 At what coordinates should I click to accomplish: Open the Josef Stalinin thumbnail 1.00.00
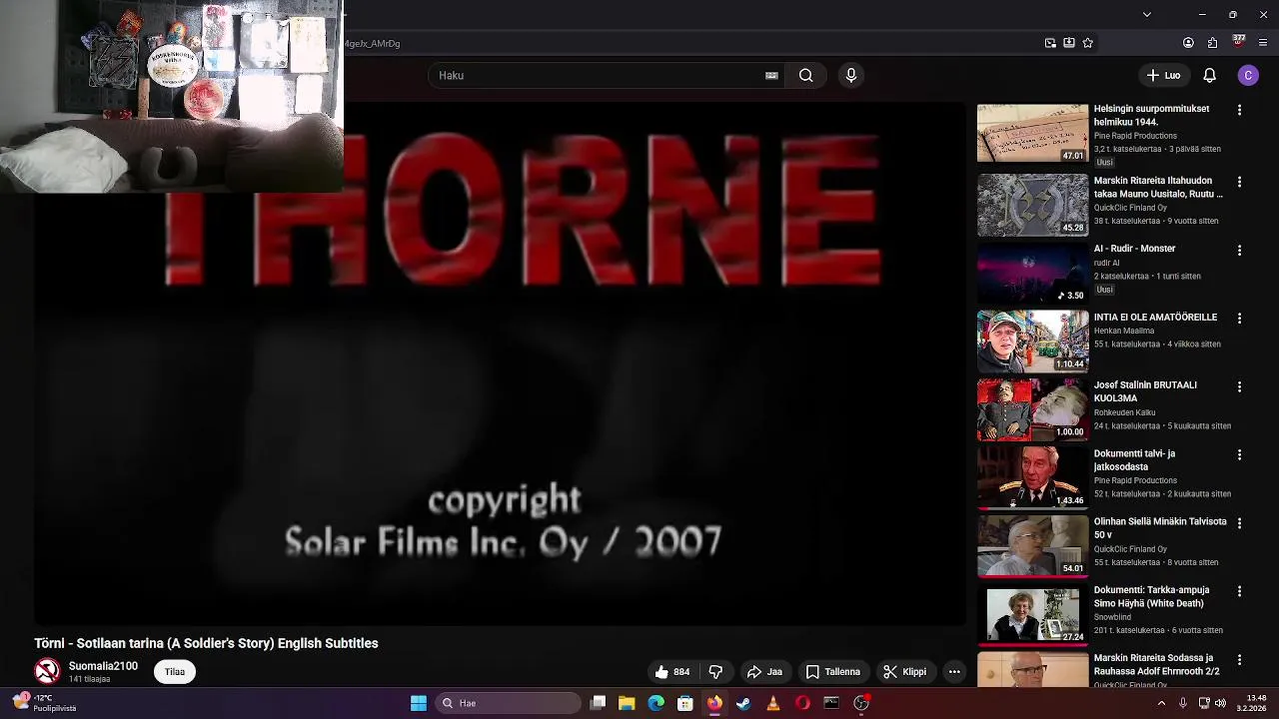(x=1032, y=408)
